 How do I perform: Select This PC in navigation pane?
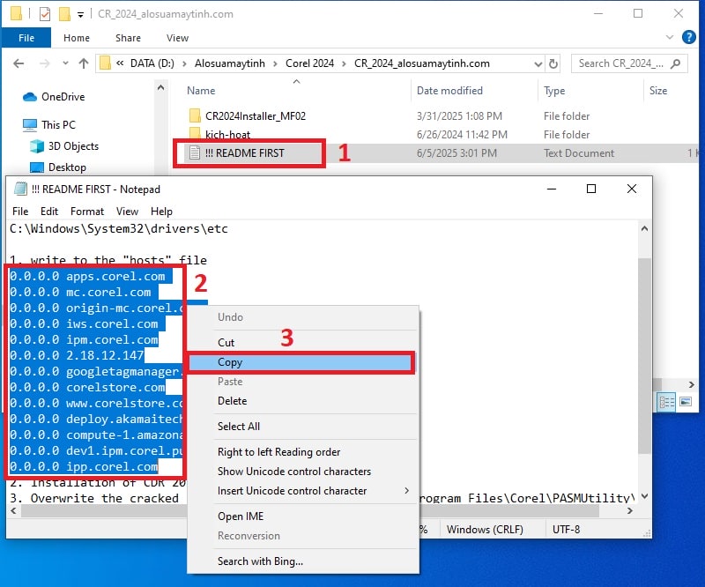pos(58,124)
